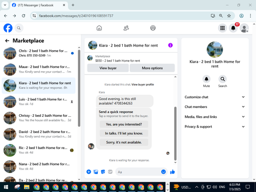Screen dimensions: 256x192
Task: Open a new browser tab
Action: click(73, 5)
